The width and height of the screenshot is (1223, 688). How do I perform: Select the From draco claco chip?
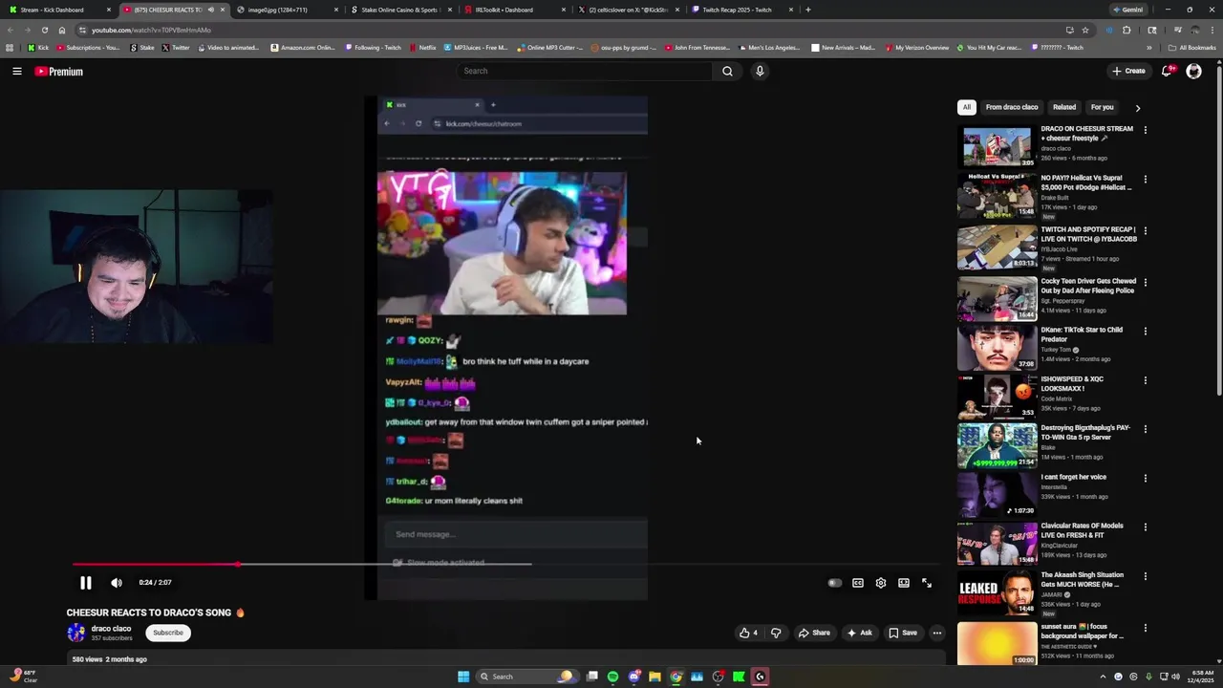[1012, 107]
